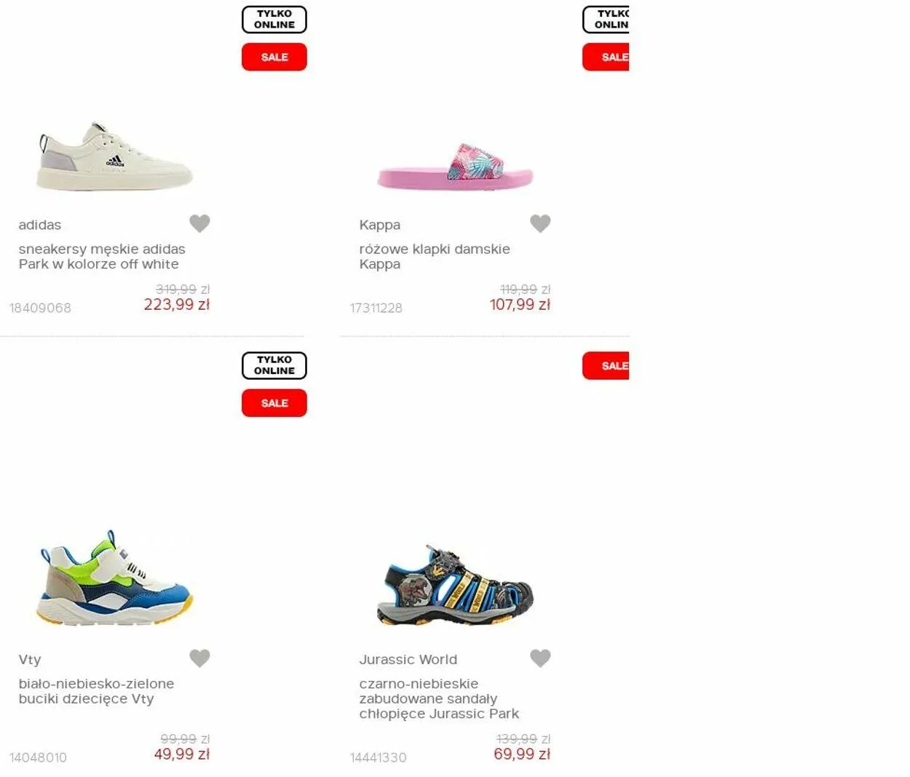
Task: Click the SALE badge above Vty shoes
Action: tap(274, 402)
